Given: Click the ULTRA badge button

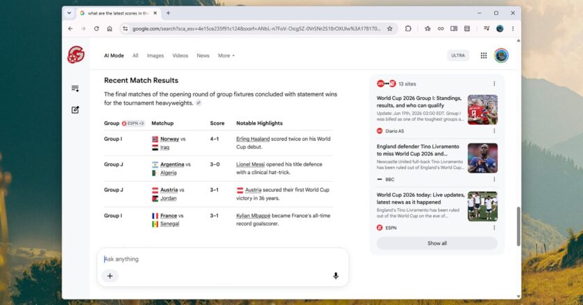Looking at the screenshot, I should 457,55.
